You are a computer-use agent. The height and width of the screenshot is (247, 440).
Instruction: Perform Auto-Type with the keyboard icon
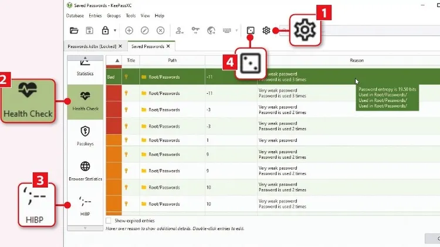226,31
